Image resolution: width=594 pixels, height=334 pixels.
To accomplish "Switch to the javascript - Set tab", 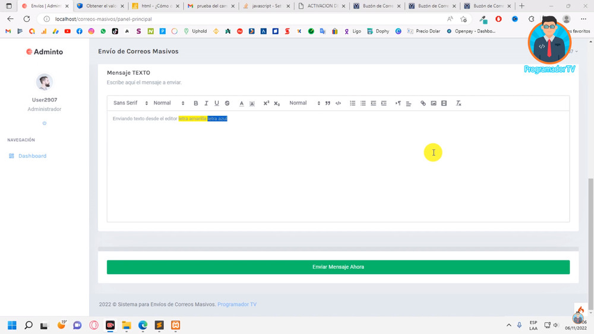I will click(x=267, y=6).
